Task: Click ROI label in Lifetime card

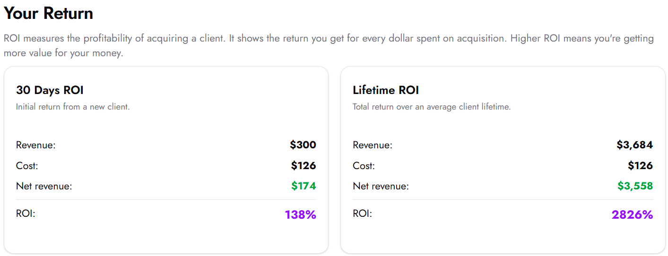Action: coord(362,214)
